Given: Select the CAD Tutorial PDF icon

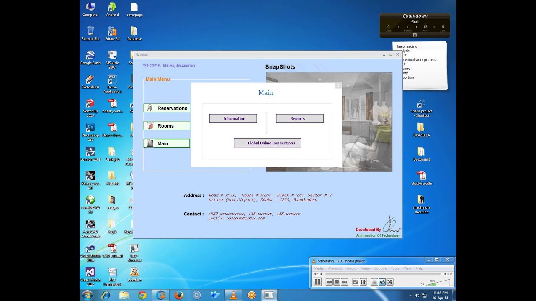Looking at the screenshot, I should click(112, 251).
